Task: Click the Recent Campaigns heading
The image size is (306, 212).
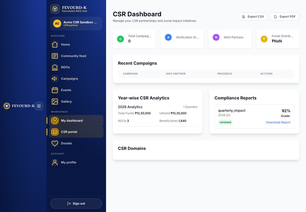Action: [x=137, y=63]
